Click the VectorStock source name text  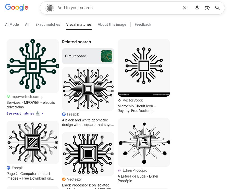coord(132,100)
